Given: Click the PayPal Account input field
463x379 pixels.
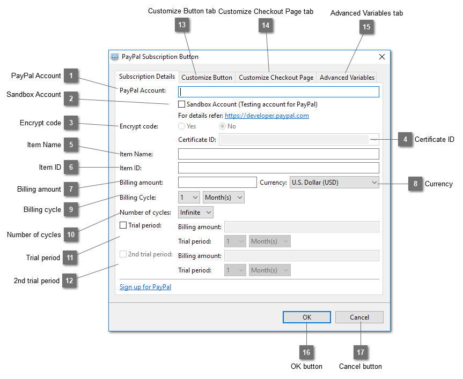Looking at the screenshot, I should (x=278, y=92).
